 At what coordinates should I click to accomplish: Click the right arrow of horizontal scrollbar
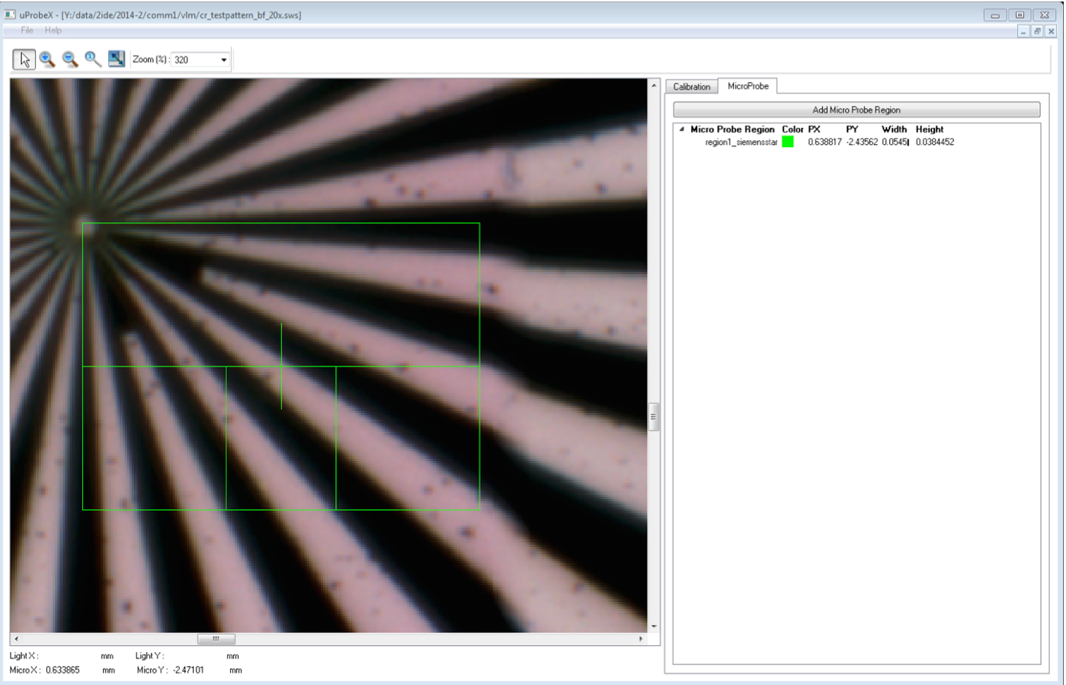pos(641,639)
